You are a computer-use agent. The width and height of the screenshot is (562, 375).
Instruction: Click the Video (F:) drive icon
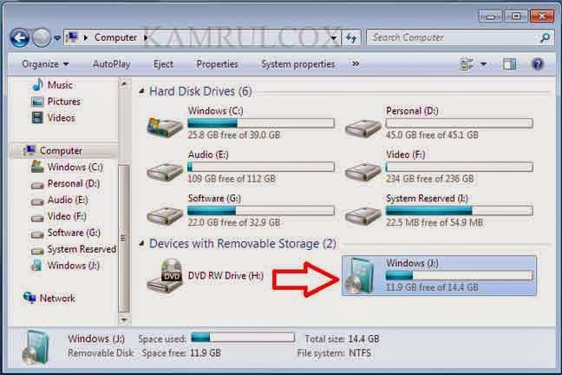click(363, 172)
